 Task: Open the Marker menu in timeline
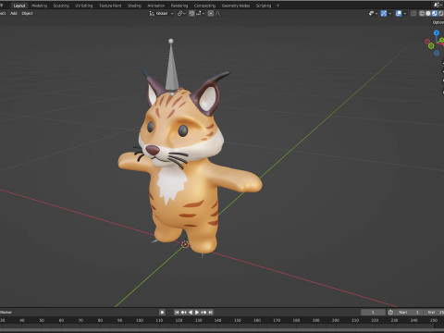(x=6, y=312)
